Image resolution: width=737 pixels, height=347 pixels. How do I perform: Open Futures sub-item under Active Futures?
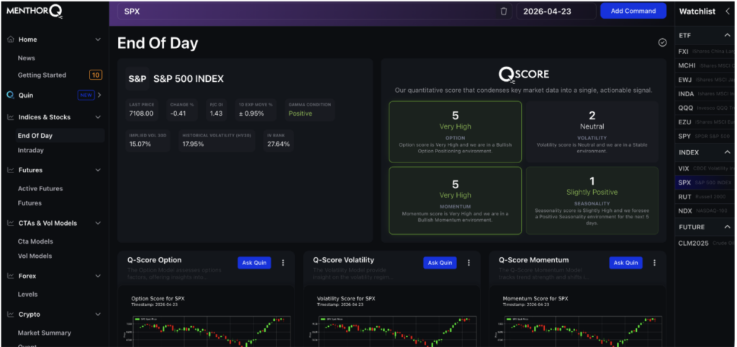(x=30, y=203)
